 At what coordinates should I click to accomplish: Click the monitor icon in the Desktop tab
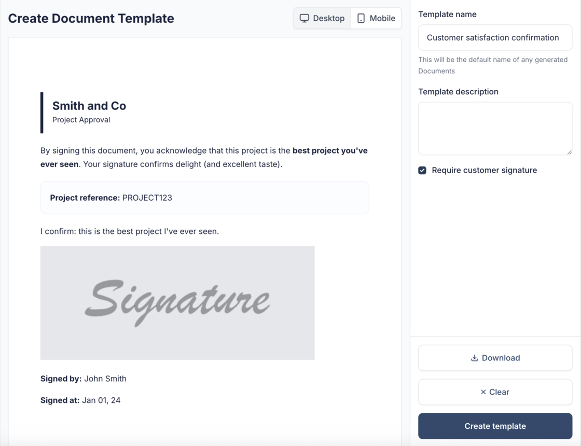pyautogui.click(x=305, y=18)
